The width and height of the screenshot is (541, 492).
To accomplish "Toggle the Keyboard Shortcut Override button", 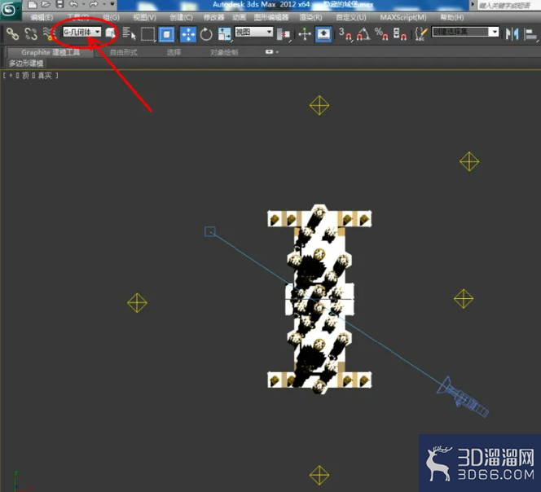I will click(323, 34).
